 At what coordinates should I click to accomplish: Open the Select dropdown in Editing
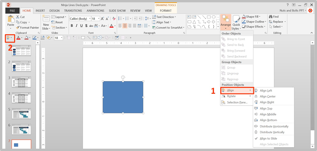coord(276,26)
